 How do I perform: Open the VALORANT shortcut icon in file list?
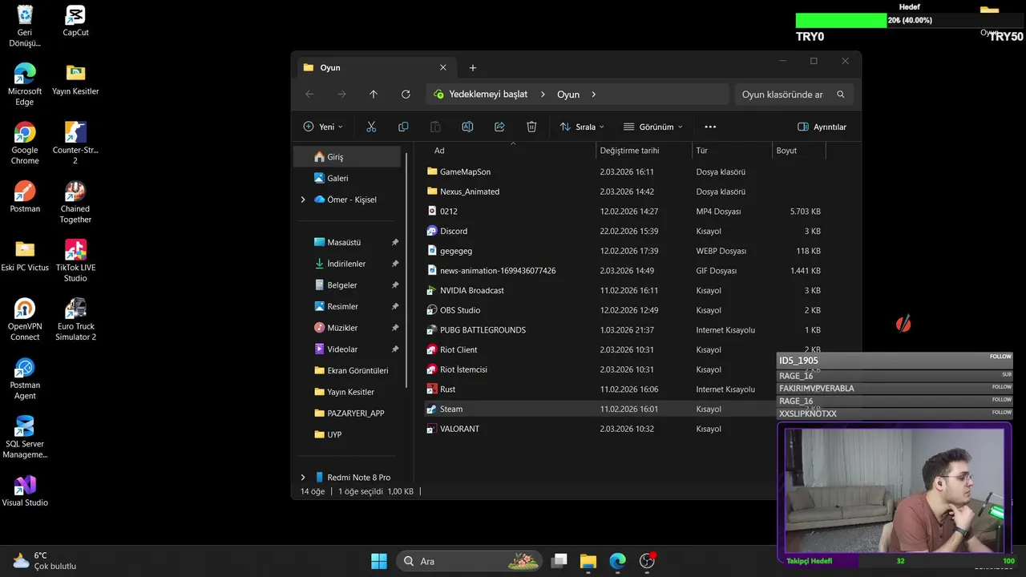coord(432,429)
